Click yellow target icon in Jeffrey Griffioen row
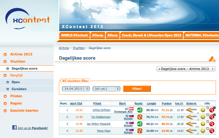This screenshot has width=219, height=138. pyautogui.click(x=203, y=110)
